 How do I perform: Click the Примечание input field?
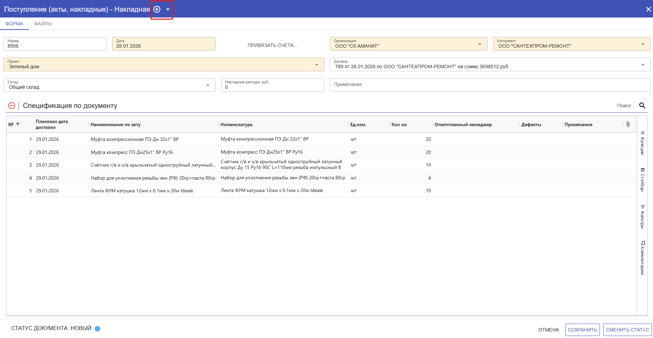point(489,85)
